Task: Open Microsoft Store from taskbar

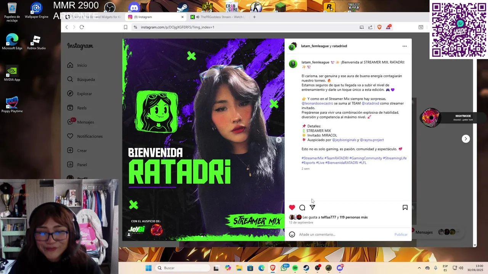Action: (x=250, y=268)
